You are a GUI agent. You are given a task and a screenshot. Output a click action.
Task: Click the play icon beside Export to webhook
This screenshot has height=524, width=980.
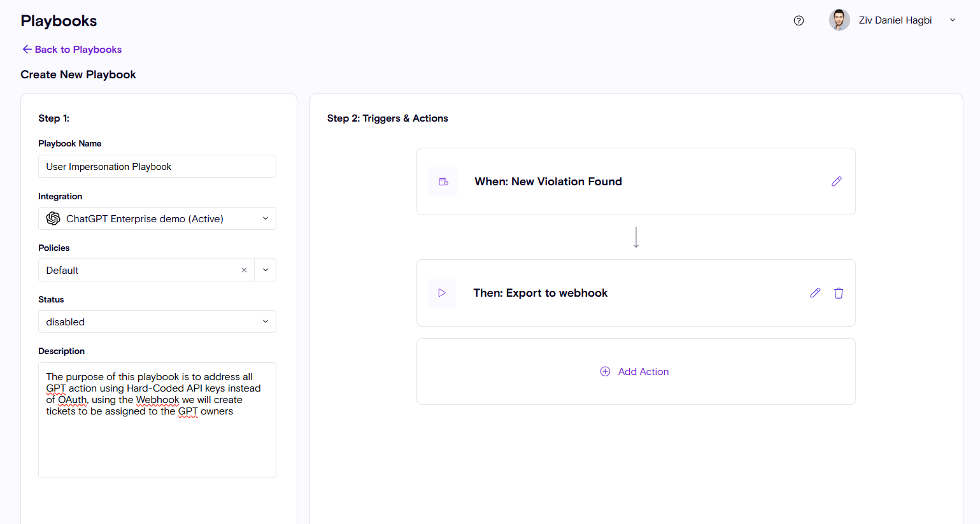pos(442,293)
